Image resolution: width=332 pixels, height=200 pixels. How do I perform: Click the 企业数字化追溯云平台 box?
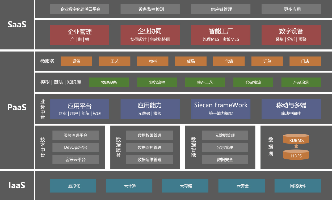[x=79, y=9]
